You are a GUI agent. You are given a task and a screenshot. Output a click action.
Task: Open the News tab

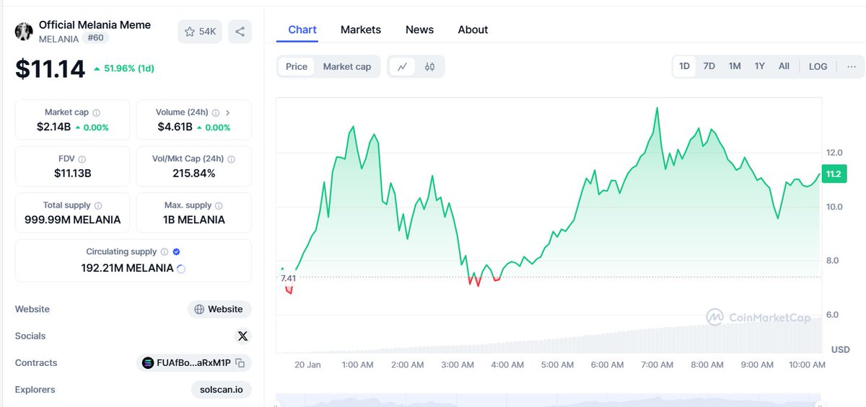point(419,30)
